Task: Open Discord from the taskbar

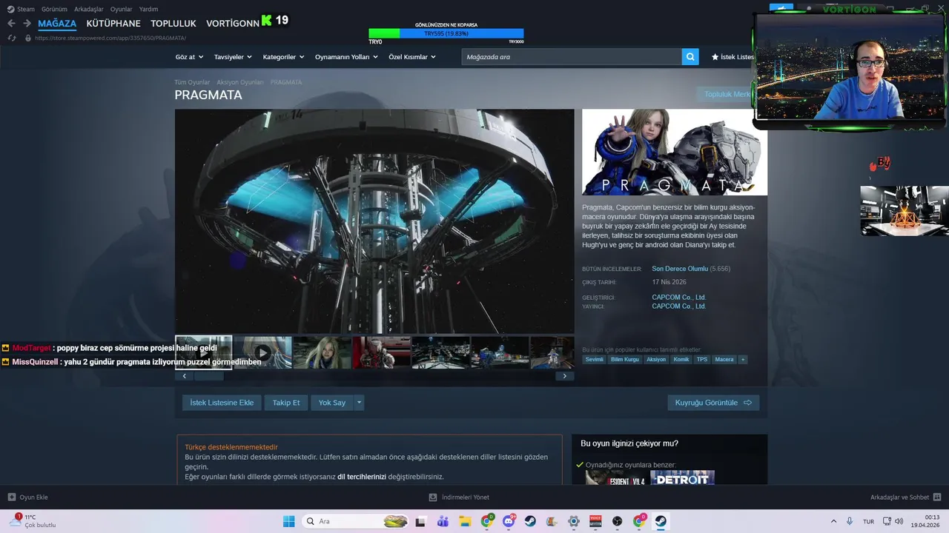Action: pos(509,521)
